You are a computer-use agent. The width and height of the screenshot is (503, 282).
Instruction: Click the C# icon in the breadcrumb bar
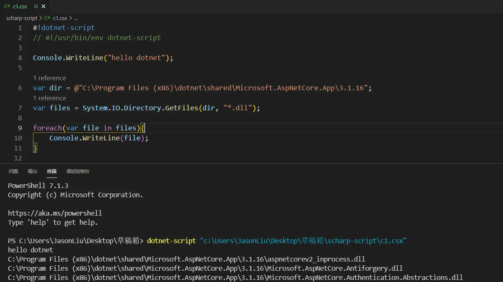tap(46, 18)
